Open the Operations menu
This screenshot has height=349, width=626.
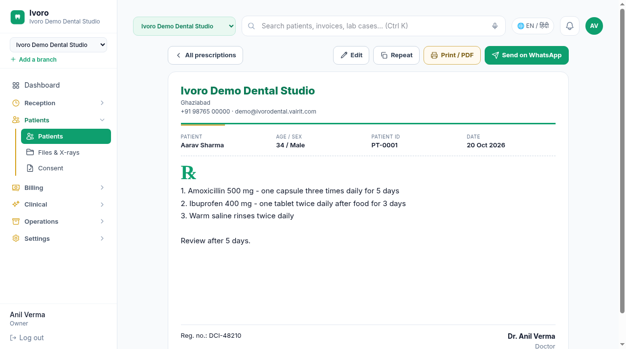pyautogui.click(x=58, y=221)
